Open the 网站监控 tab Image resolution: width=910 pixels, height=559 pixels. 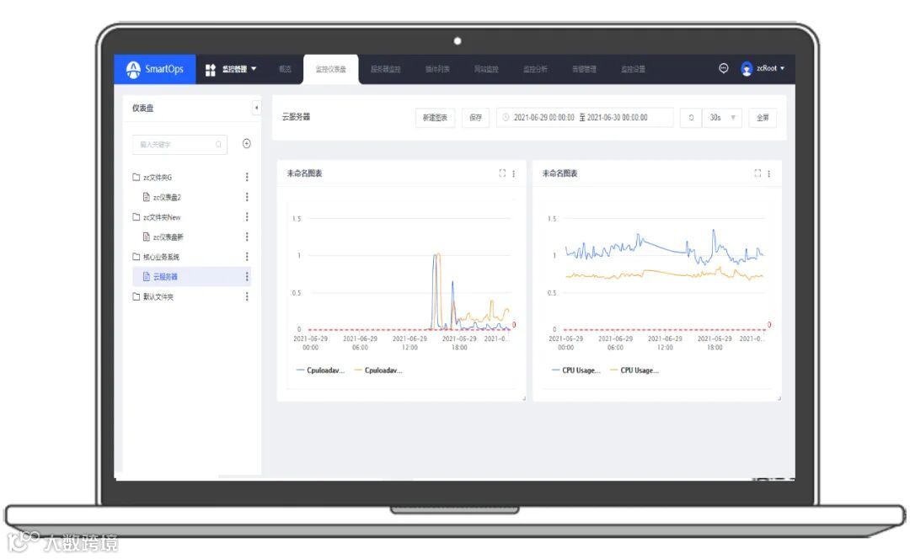click(486, 69)
